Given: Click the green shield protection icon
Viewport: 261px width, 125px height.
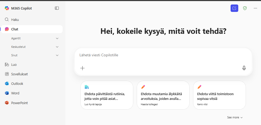Looking at the screenshot, I should (245, 8).
